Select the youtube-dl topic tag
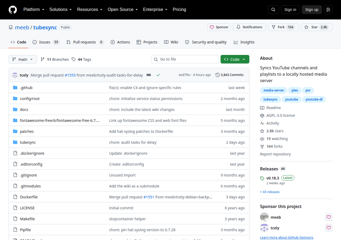341x240 pixels. pyautogui.click(x=314, y=100)
